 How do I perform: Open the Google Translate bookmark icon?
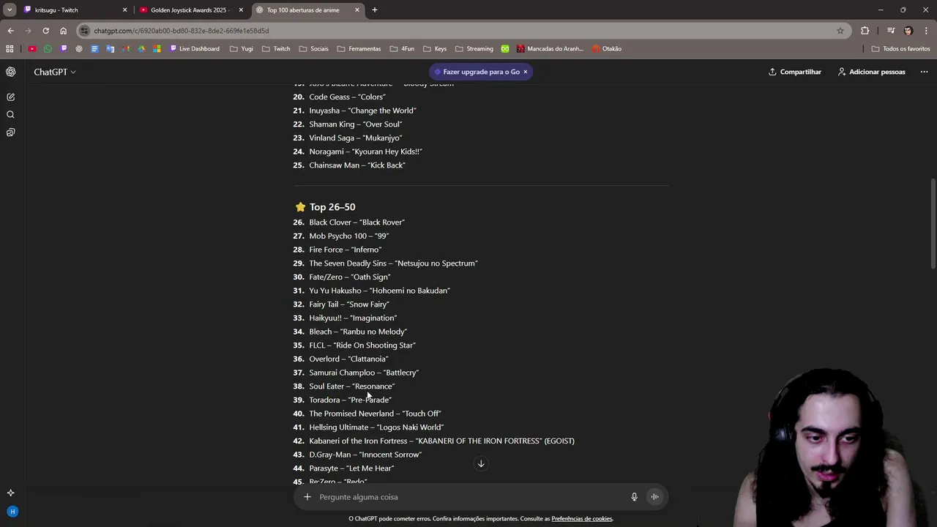click(x=111, y=49)
